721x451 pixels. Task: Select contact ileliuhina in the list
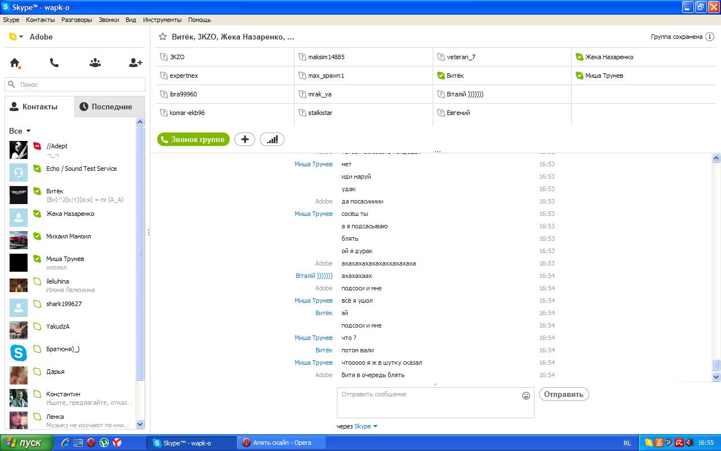pyautogui.click(x=70, y=285)
